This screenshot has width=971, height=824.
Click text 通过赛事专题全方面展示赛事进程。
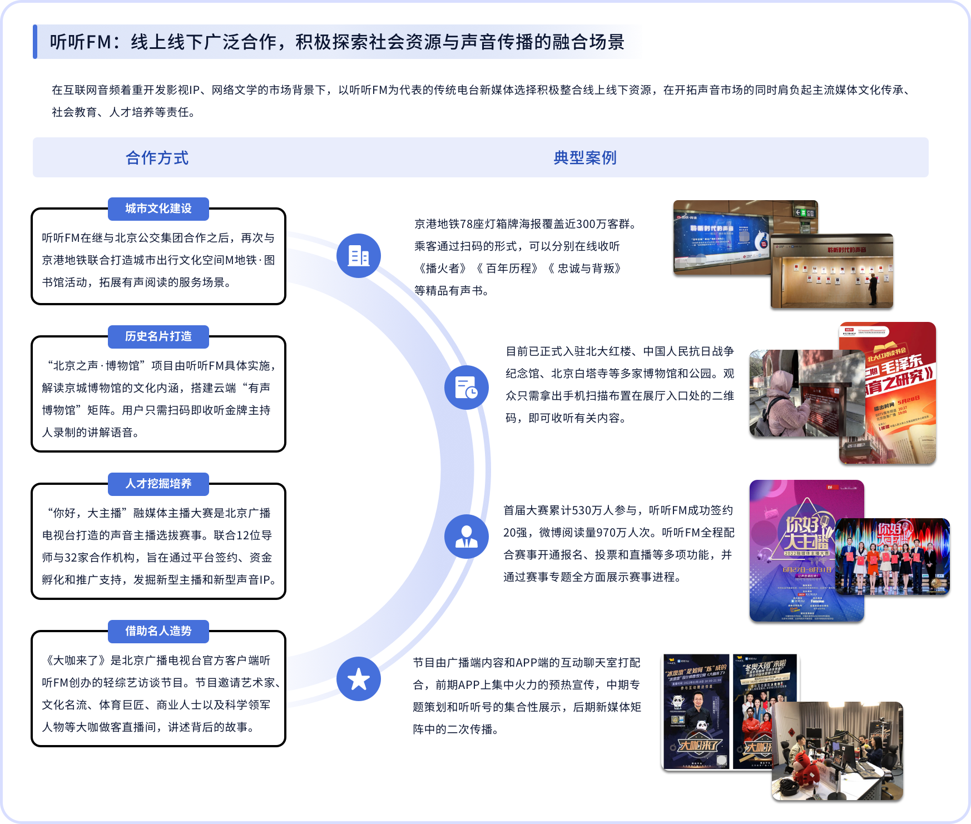coord(592,577)
